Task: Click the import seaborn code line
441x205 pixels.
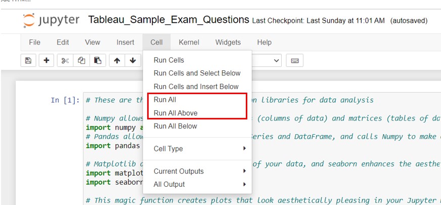Action: [x=114, y=182]
